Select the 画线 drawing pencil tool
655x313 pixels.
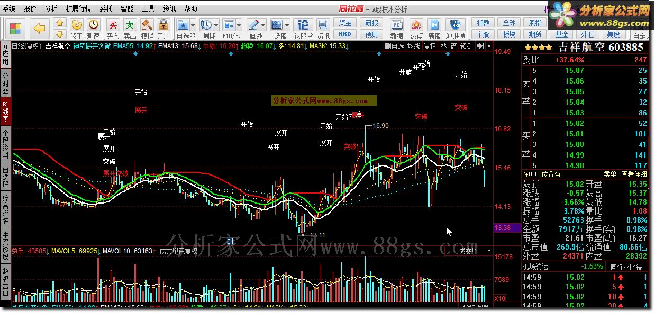[253, 25]
